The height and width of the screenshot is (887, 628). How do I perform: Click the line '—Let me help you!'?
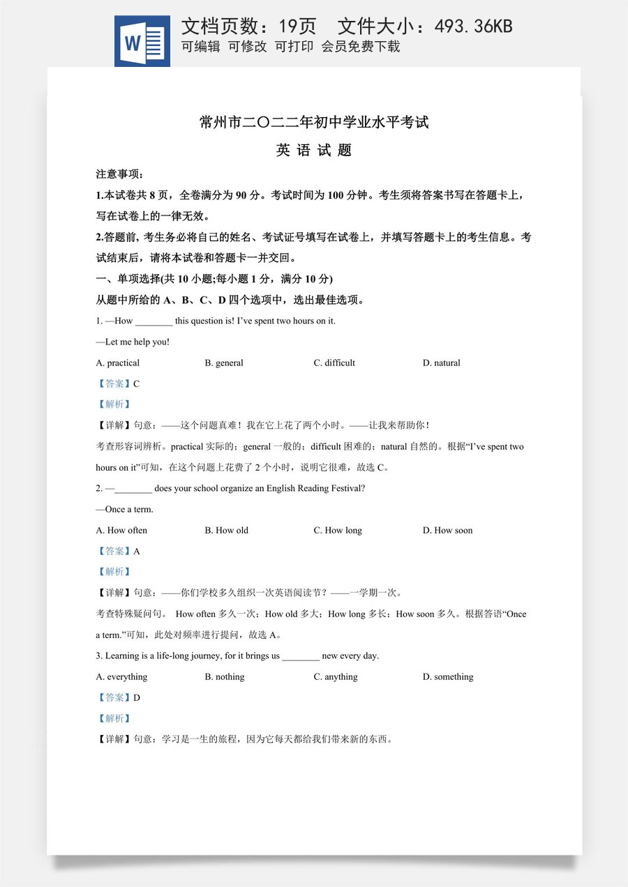coord(133,342)
